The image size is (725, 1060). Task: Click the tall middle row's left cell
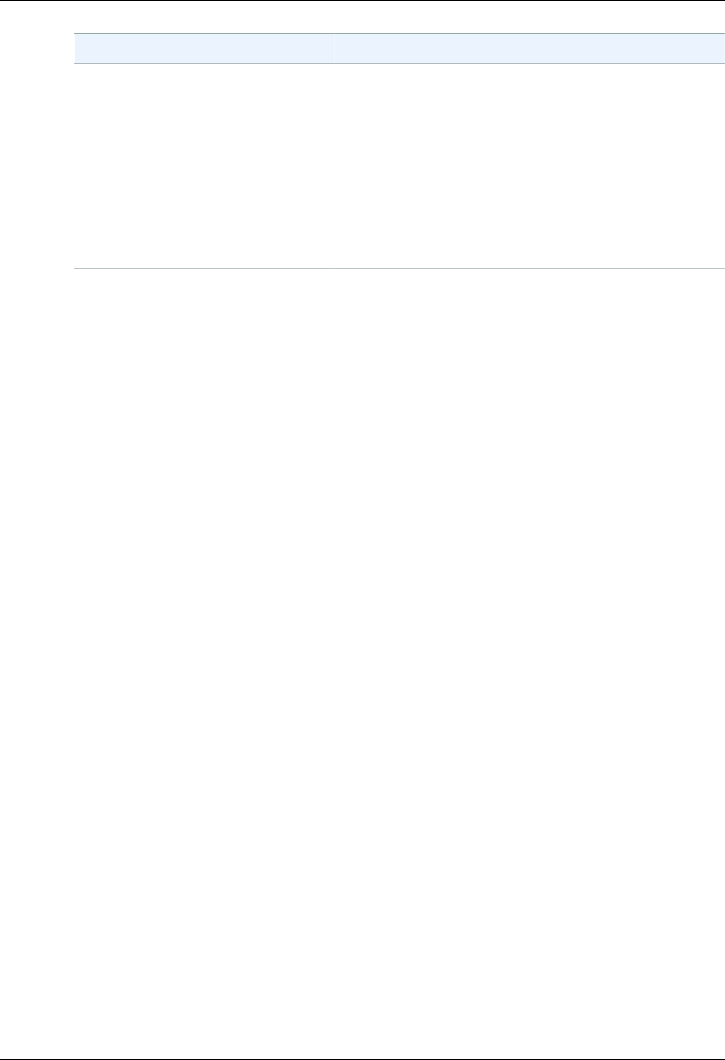click(x=204, y=166)
